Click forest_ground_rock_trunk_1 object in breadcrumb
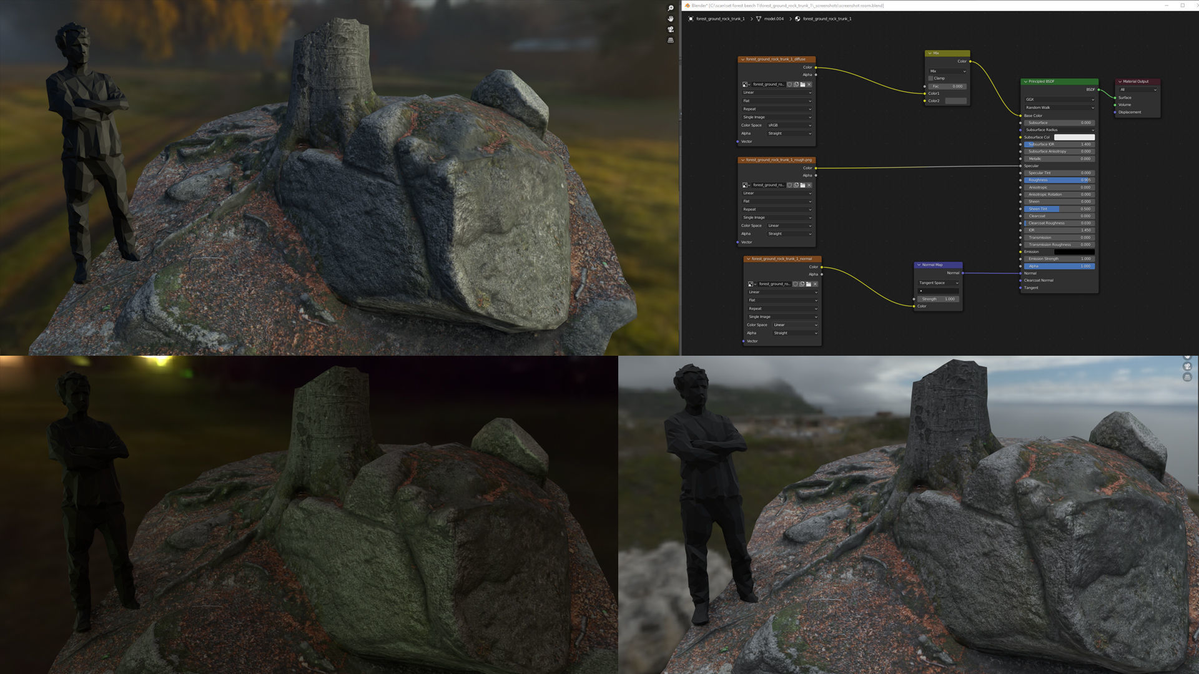1199x674 pixels. click(x=720, y=19)
